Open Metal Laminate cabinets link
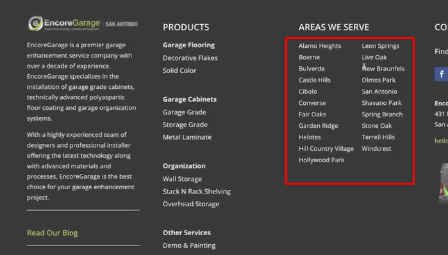Screen dimensions: 448x255 click(x=187, y=137)
